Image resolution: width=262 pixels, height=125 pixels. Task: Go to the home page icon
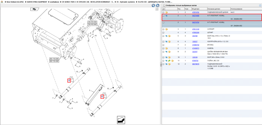2,2
